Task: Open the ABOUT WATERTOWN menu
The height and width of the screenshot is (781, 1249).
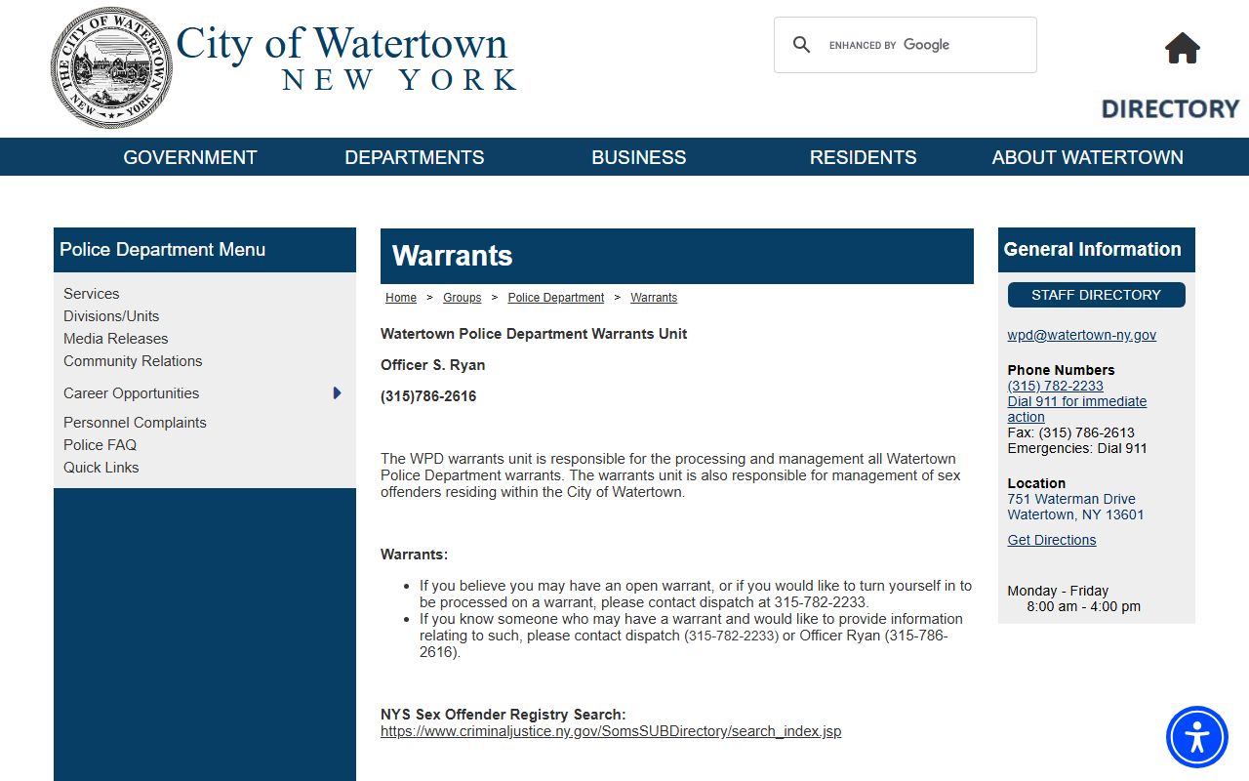Action: (1088, 157)
